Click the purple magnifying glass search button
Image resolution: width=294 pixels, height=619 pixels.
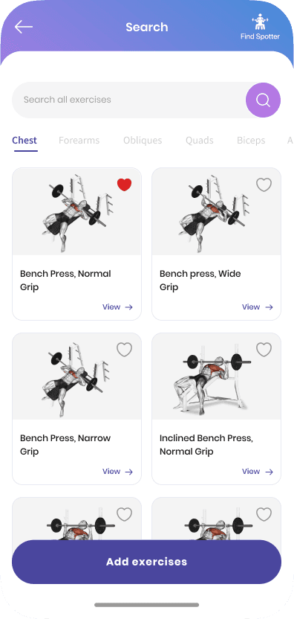[264, 100]
